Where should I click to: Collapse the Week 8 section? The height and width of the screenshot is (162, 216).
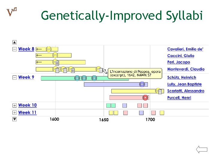(x=14, y=49)
